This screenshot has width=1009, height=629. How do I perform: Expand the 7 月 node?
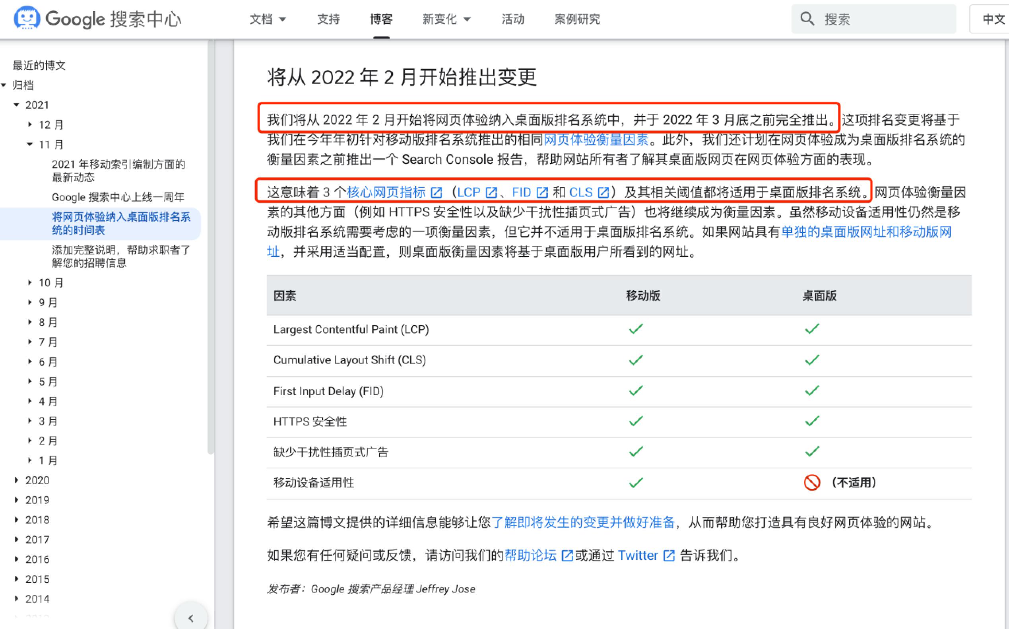(29, 342)
